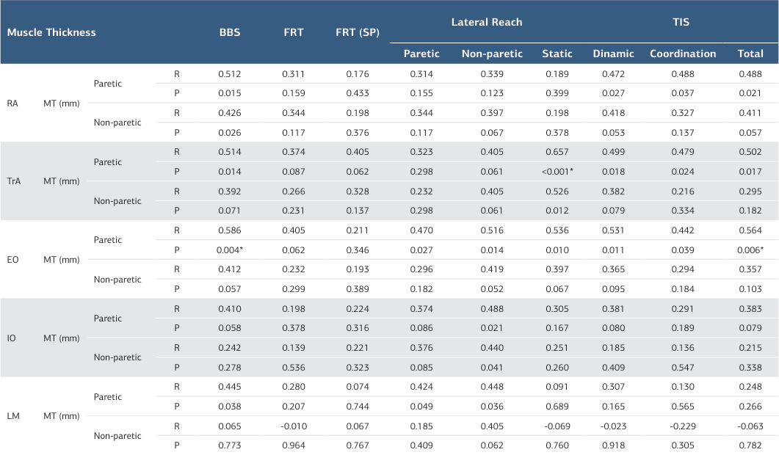779x455 pixels.
Task: Click the 0.004* value in BBS column
Action: point(230,250)
